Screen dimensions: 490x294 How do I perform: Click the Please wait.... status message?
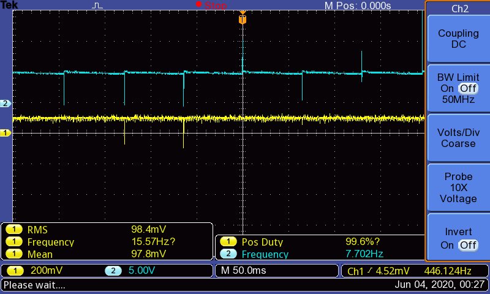(34, 285)
